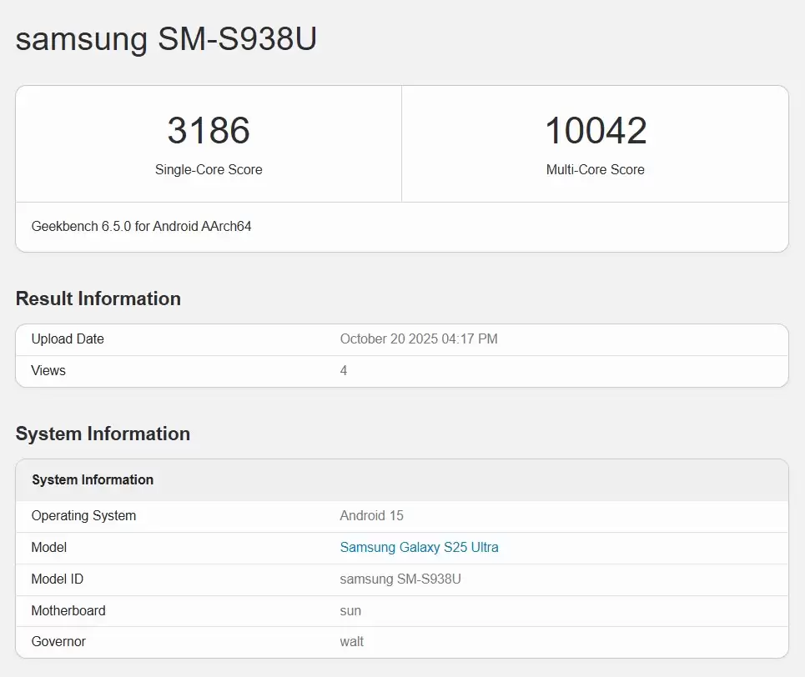Image resolution: width=805 pixels, height=677 pixels.
Task: Click the Operating System row
Action: tap(83, 515)
